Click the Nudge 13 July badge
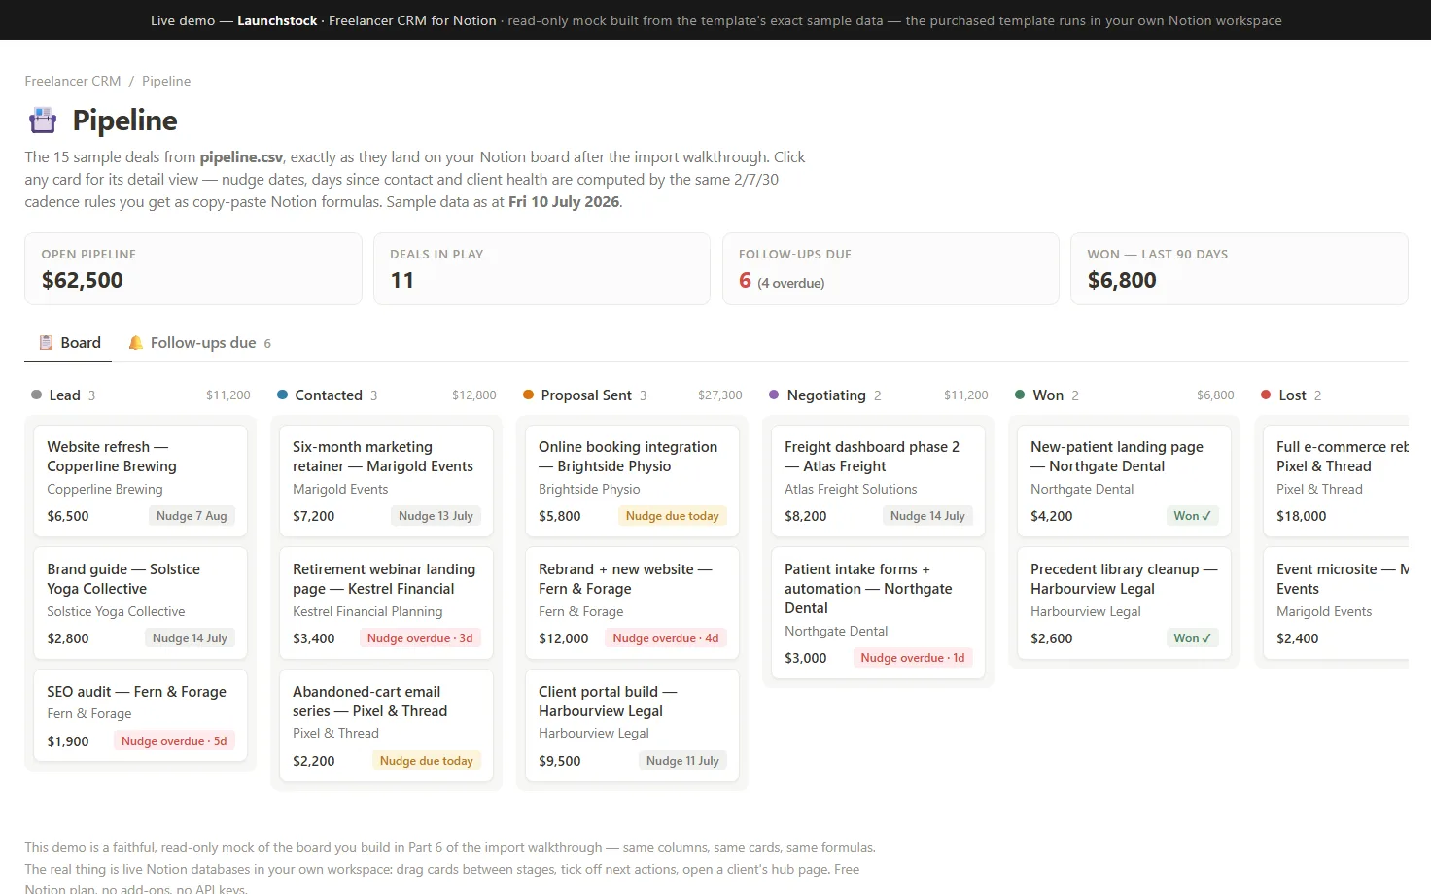The height and width of the screenshot is (894, 1431). pos(436,516)
